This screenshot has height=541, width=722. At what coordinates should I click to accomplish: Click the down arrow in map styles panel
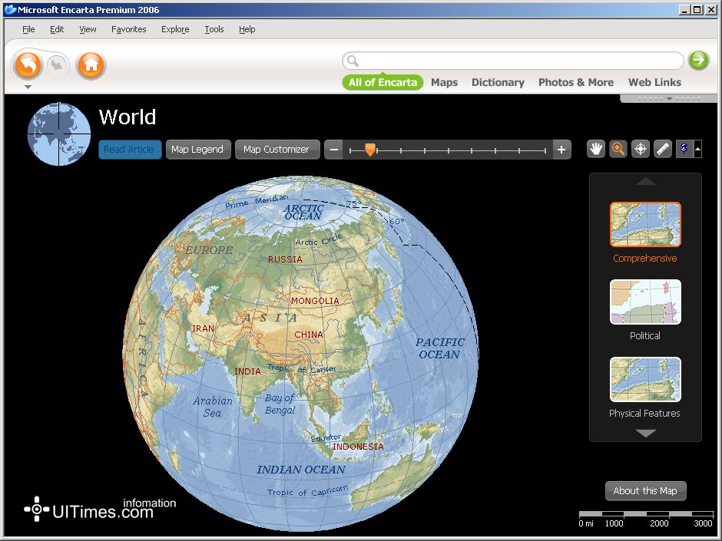click(x=645, y=433)
